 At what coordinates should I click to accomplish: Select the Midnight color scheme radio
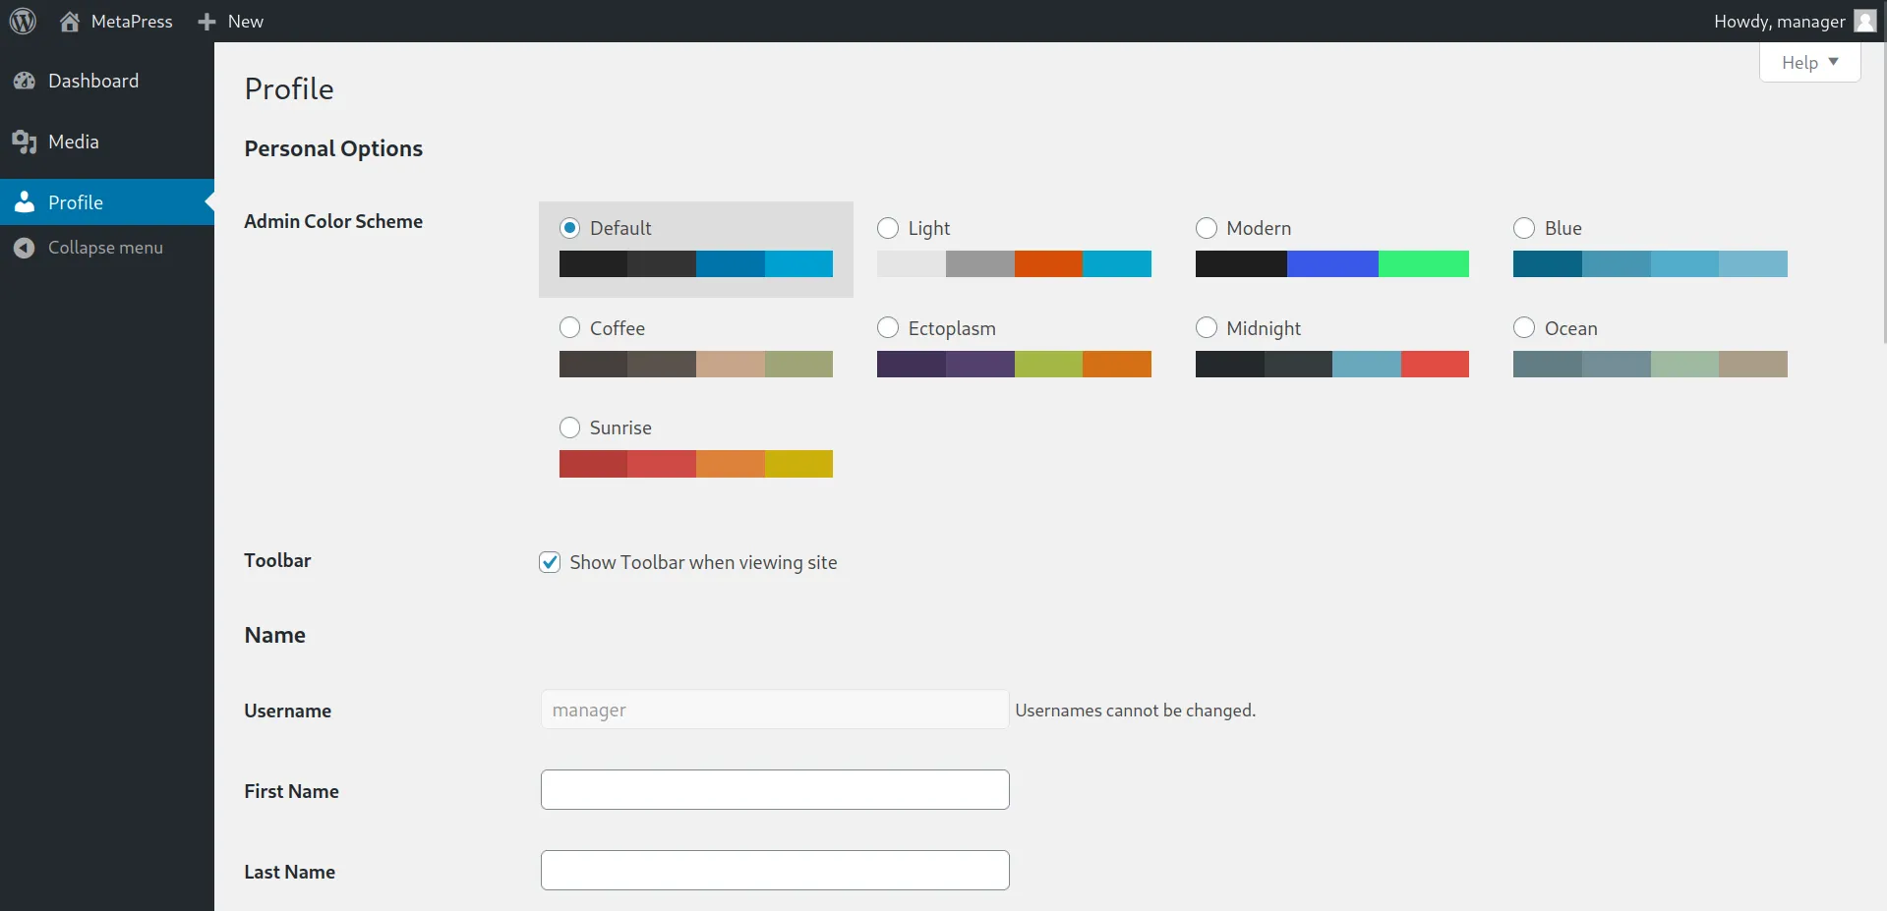[1207, 327]
